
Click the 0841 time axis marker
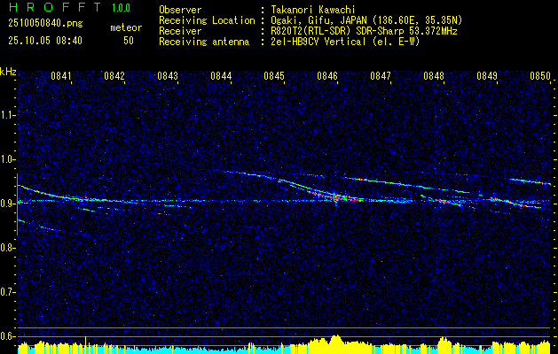tap(61, 76)
